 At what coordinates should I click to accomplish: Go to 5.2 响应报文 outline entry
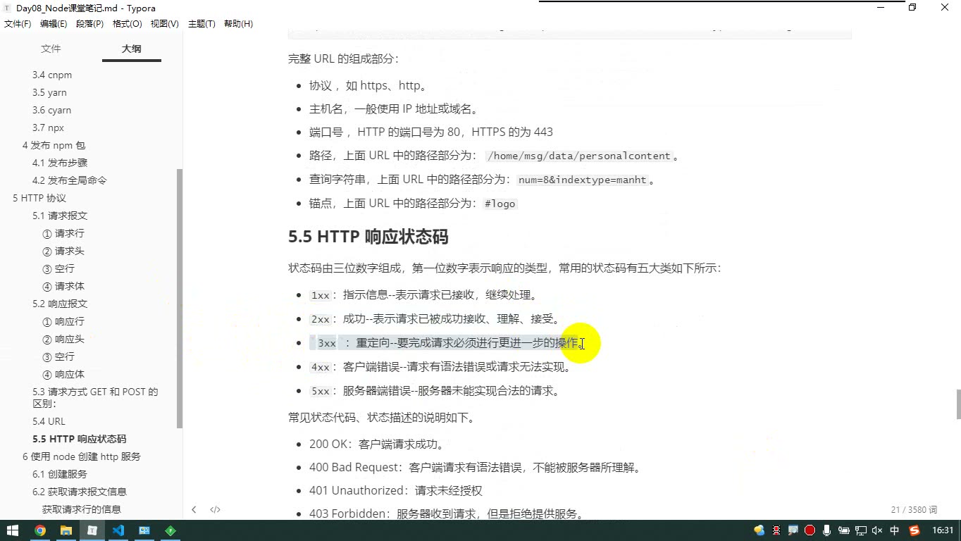[60, 304]
